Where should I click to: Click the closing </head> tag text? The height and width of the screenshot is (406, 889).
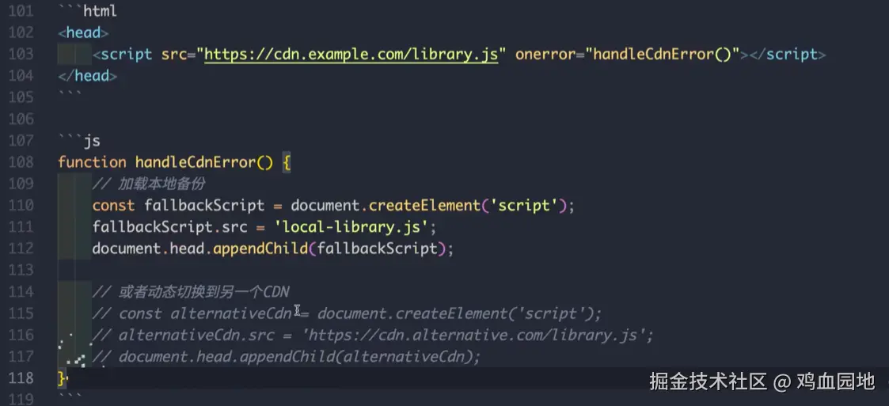(87, 76)
